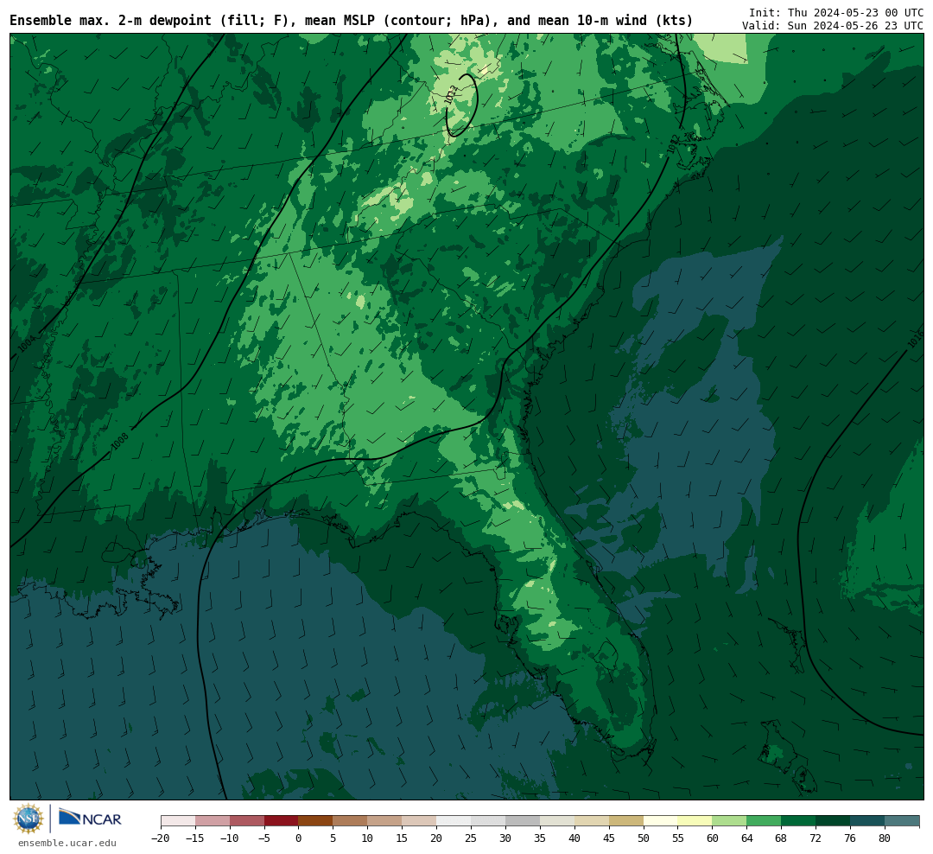Pick the 60–64 light green colorbar swatch
This screenshot has height=854, width=933.
tap(729, 821)
